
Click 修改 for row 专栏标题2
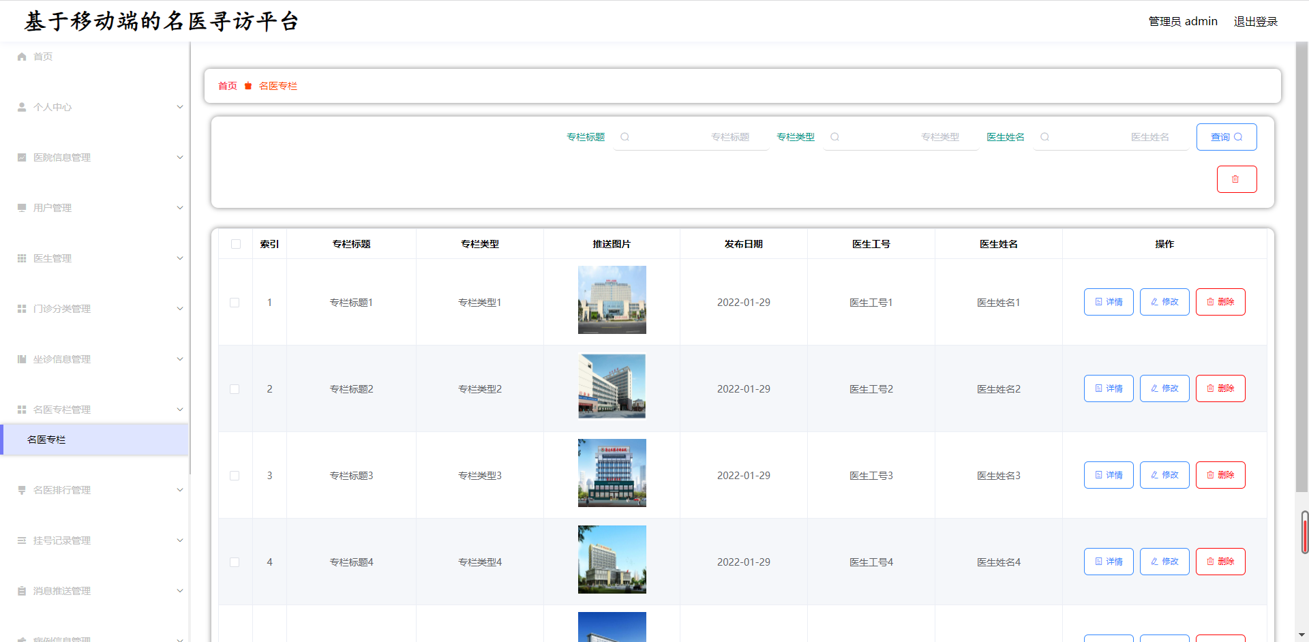(x=1164, y=388)
